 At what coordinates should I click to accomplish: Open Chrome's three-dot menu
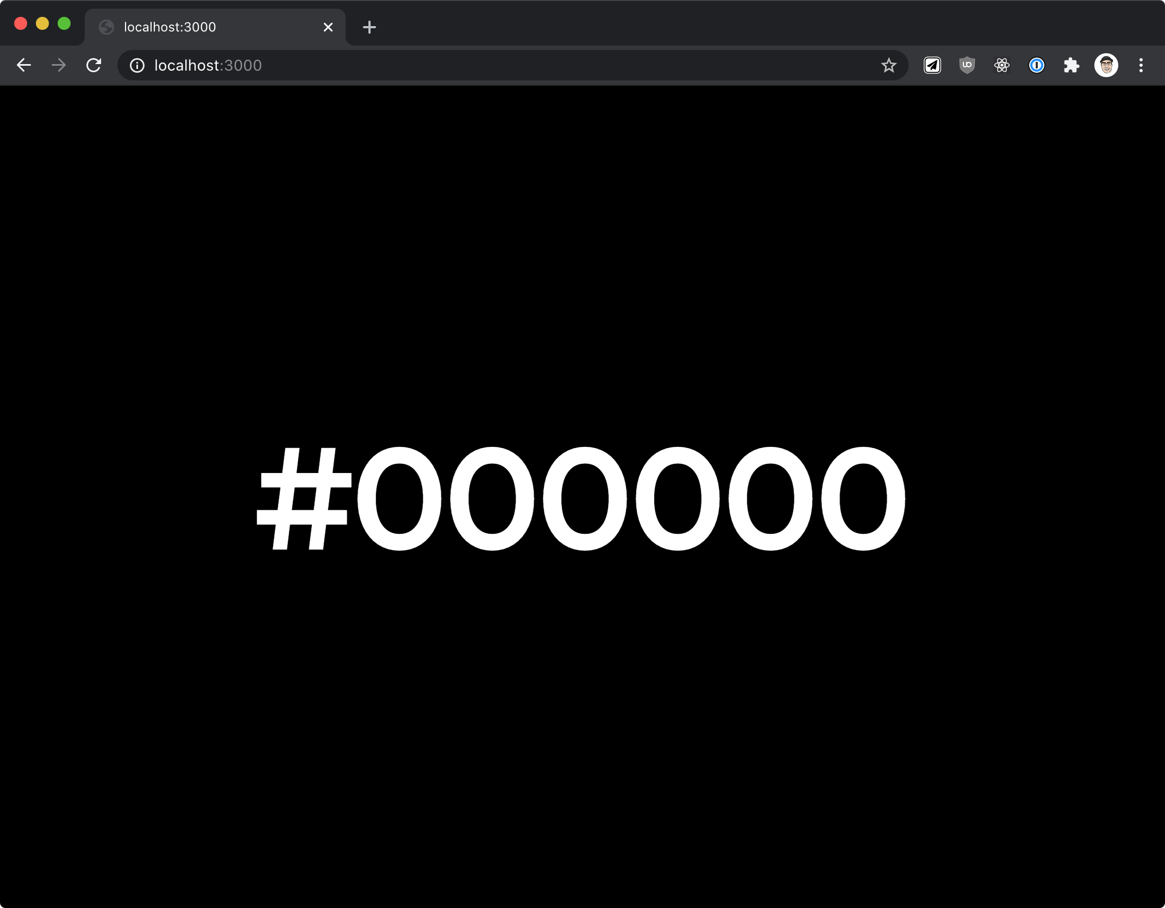click(x=1141, y=65)
